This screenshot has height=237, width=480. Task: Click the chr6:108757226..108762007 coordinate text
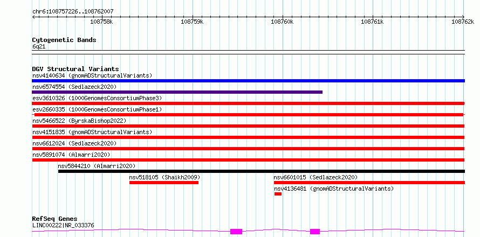point(73,11)
